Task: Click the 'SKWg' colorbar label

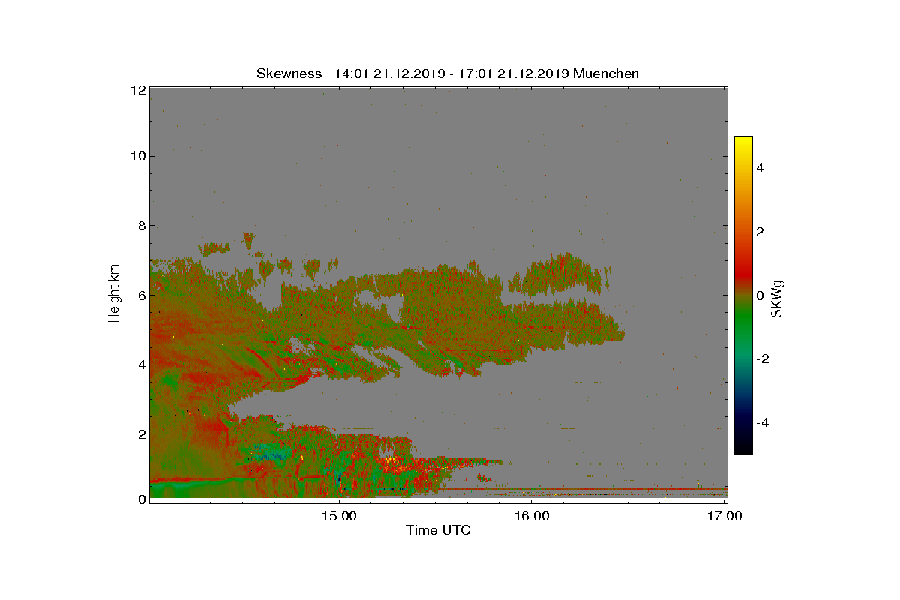Action: [778, 298]
